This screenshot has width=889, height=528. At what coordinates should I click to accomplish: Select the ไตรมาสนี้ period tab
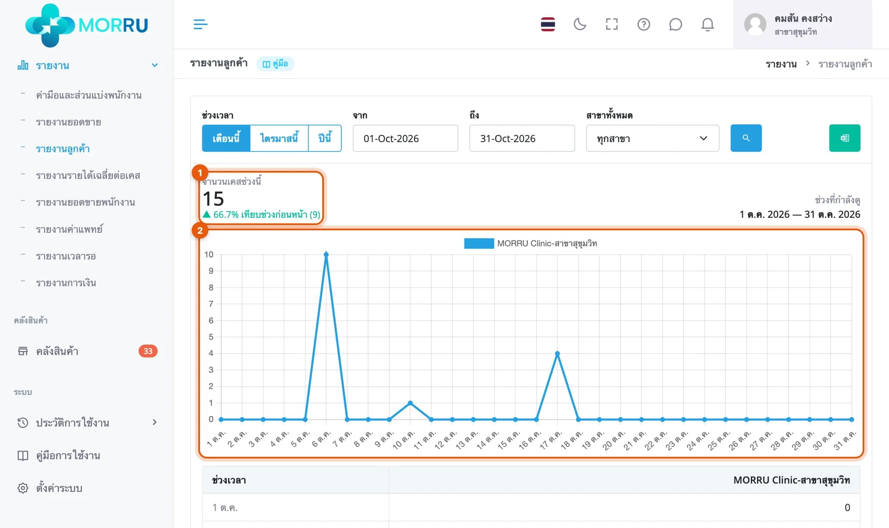coord(279,138)
